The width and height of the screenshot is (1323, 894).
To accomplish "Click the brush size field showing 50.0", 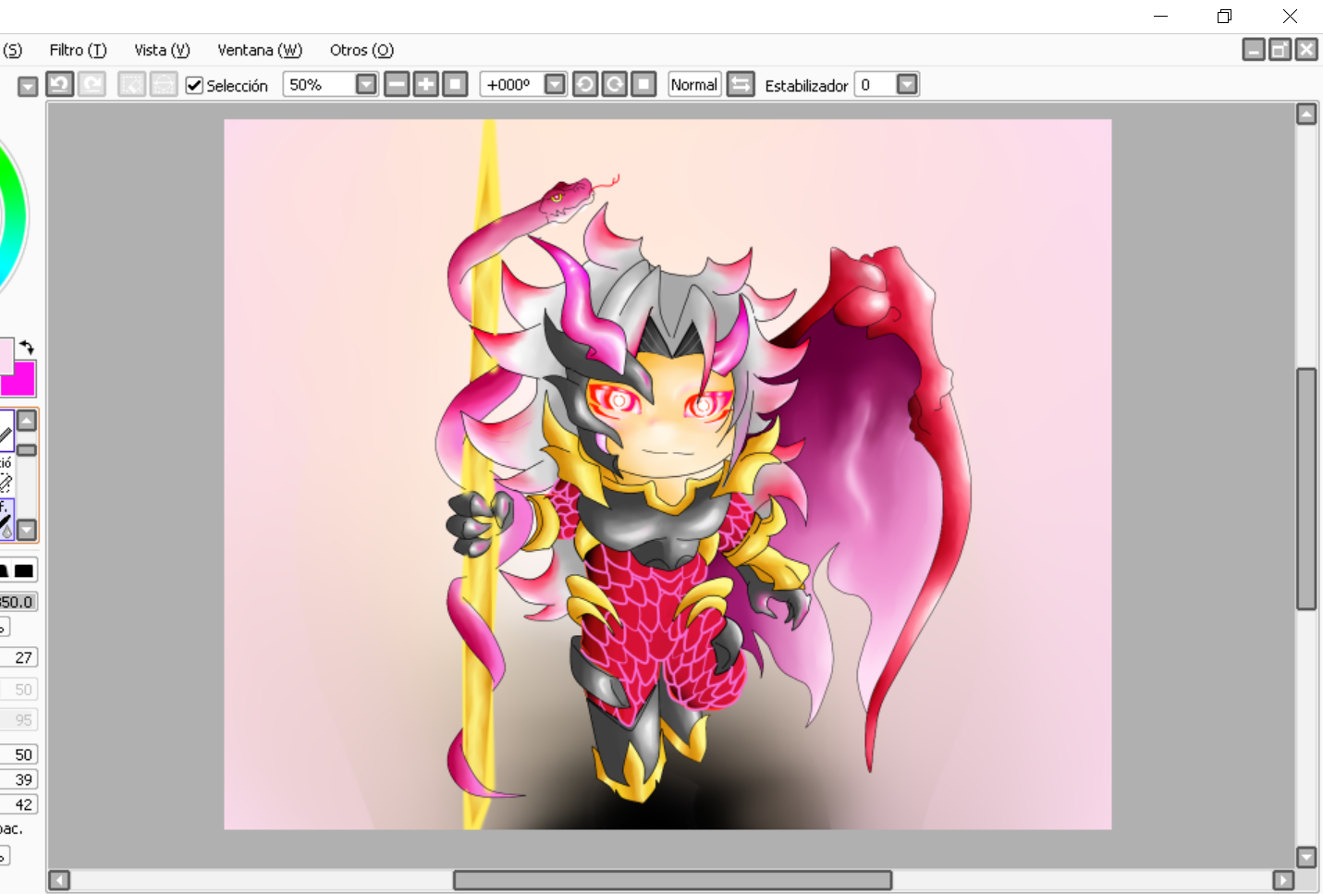I will point(18,602).
